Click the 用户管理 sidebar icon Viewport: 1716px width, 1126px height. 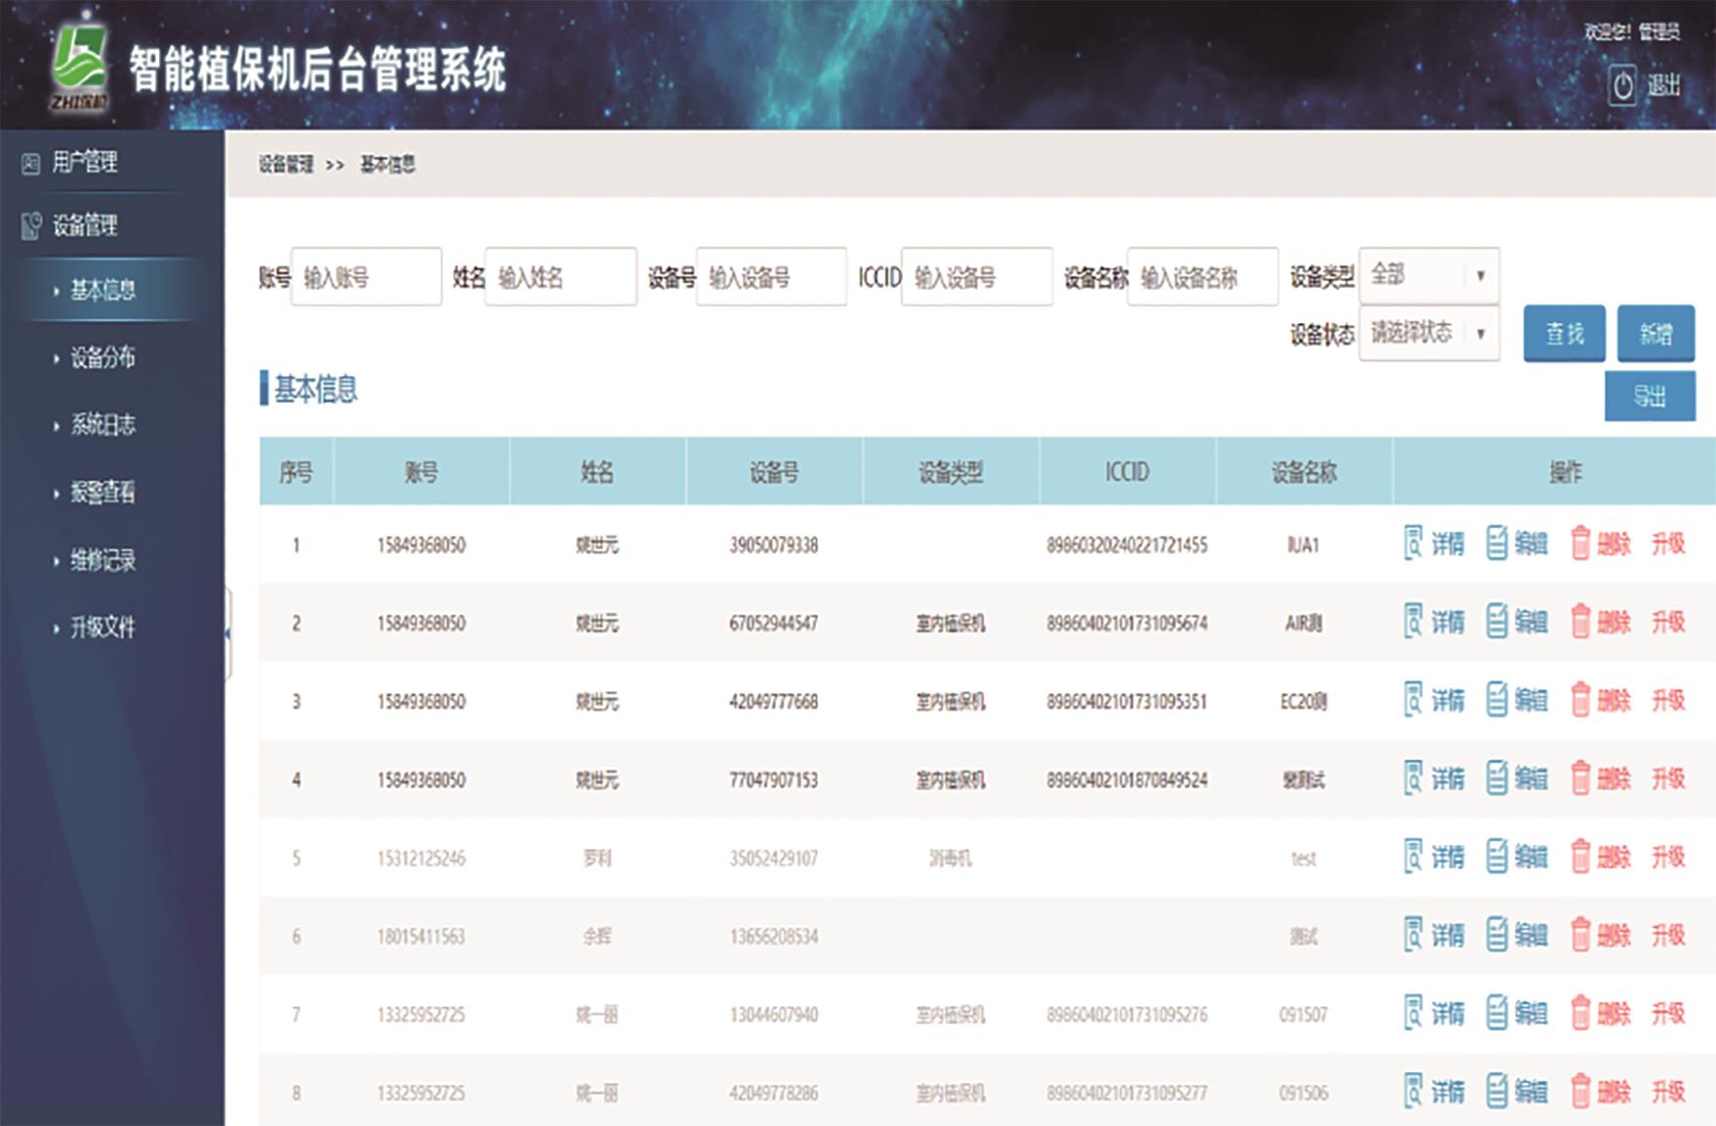point(30,163)
